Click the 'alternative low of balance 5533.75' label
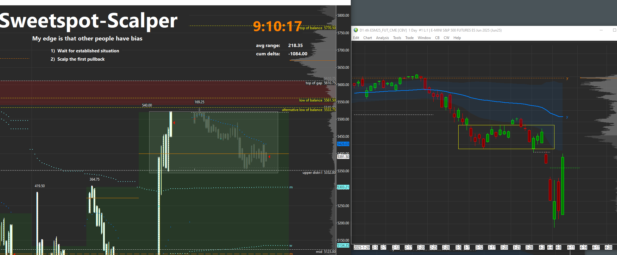617x255 pixels. click(309, 110)
